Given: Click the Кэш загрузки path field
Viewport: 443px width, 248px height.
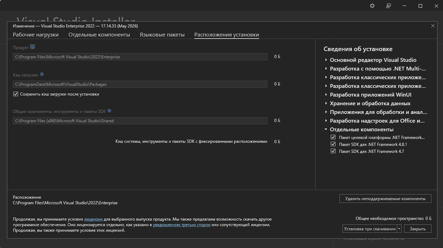Looking at the screenshot, I should pyautogui.click(x=140, y=84).
